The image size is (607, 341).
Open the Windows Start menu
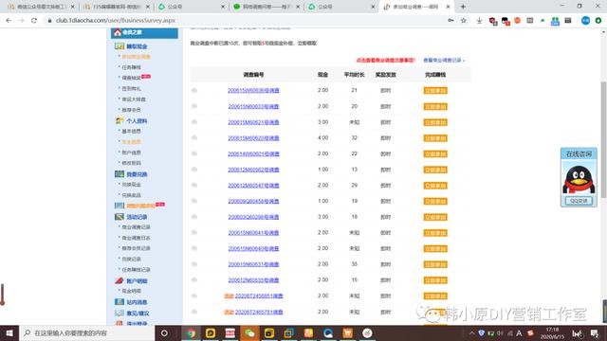click(9, 332)
